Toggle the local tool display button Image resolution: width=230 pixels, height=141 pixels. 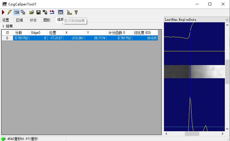(x=17, y=12)
